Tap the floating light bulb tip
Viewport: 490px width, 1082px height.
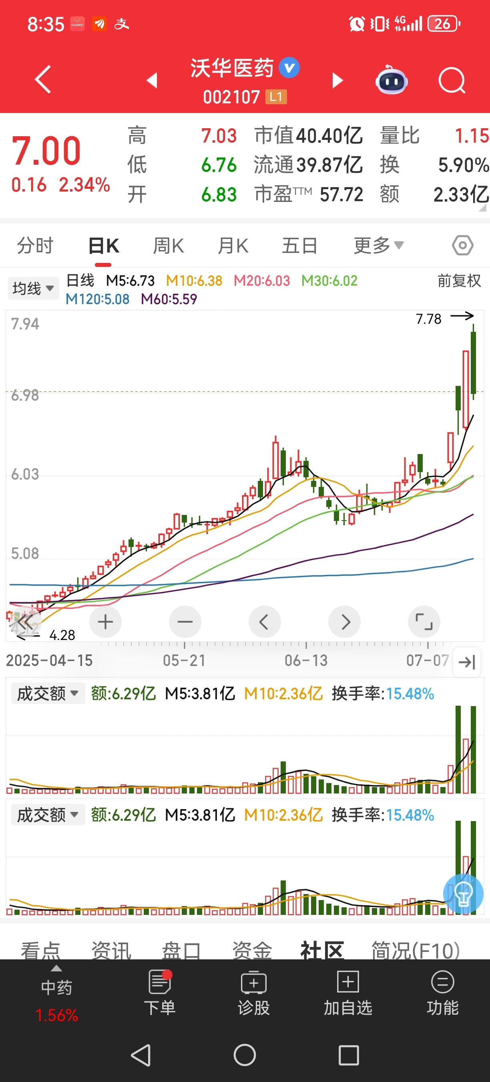pos(463,894)
